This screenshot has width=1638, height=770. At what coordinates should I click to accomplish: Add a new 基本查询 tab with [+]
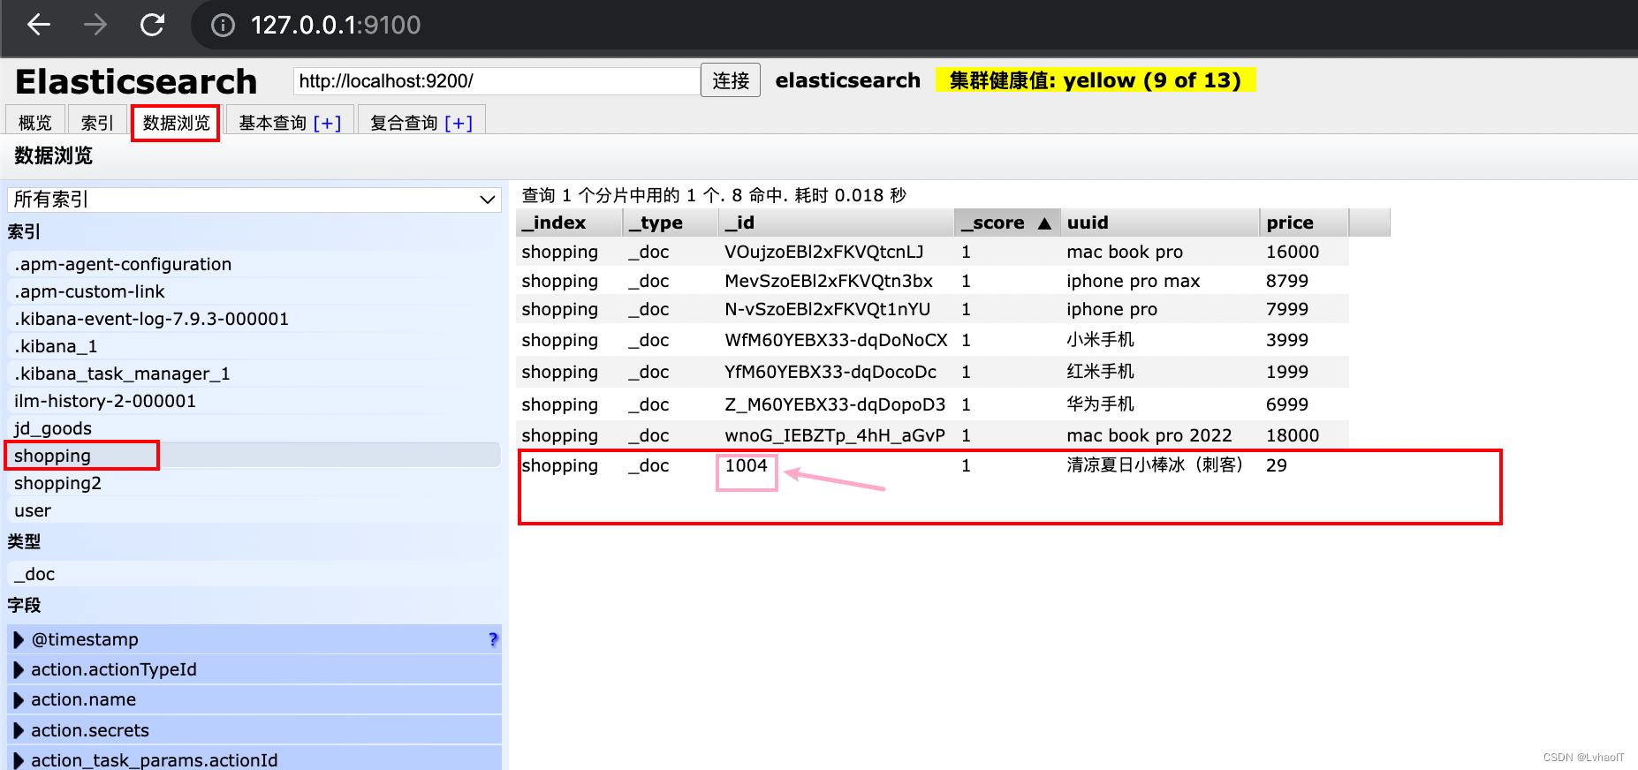pyautogui.click(x=328, y=123)
